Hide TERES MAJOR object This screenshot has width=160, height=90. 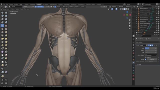coord(157,25)
